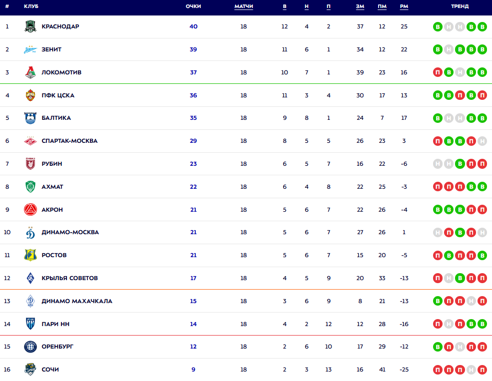Click the Akhmat green club emblem

(x=30, y=187)
